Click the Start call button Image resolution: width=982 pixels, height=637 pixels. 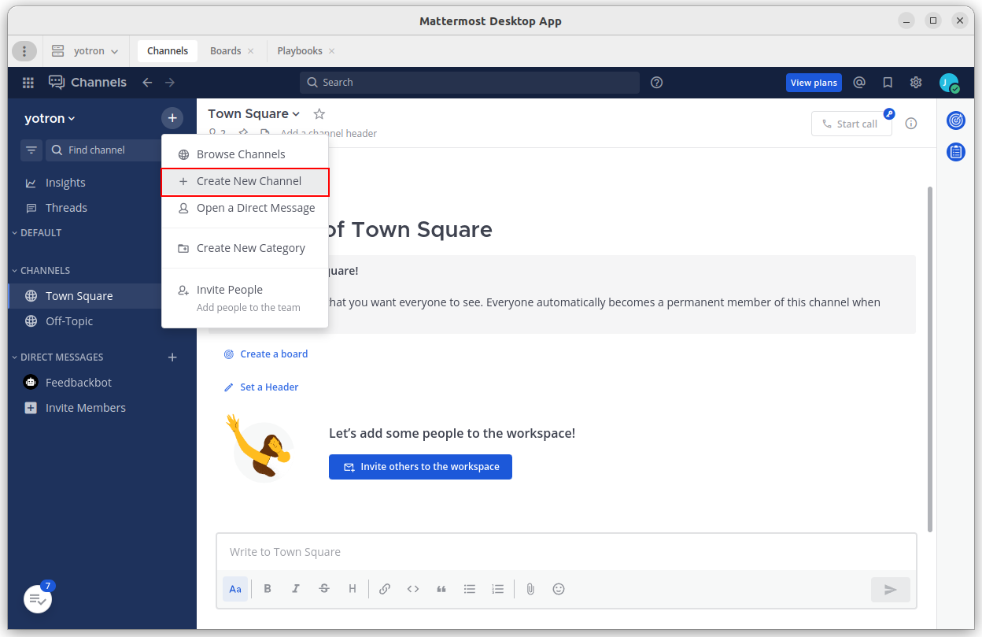[851, 124]
